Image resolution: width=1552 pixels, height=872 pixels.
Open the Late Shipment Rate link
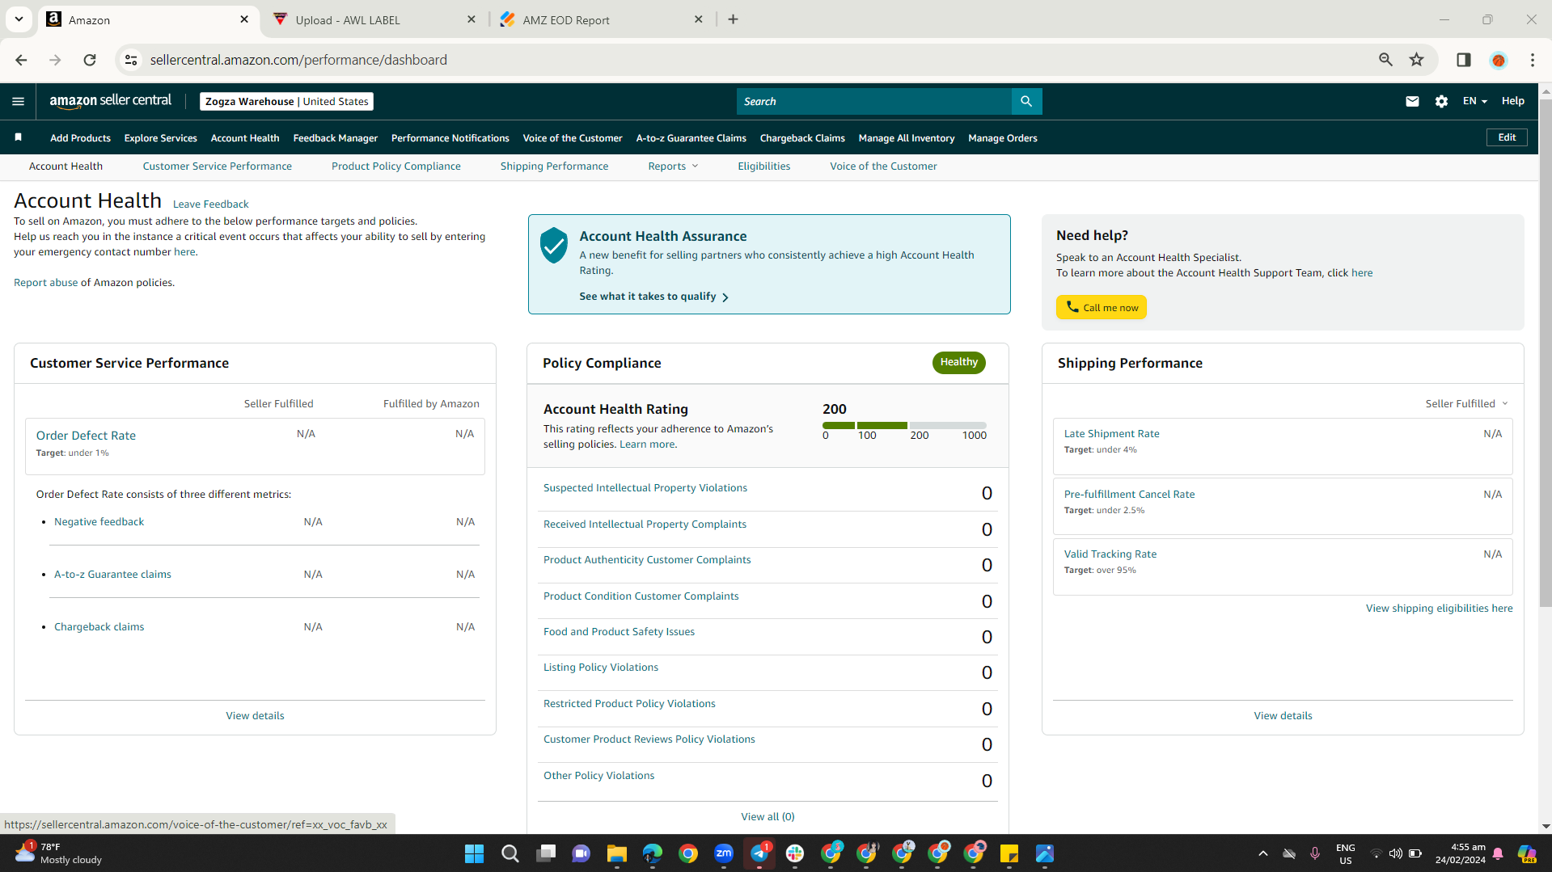tap(1111, 434)
